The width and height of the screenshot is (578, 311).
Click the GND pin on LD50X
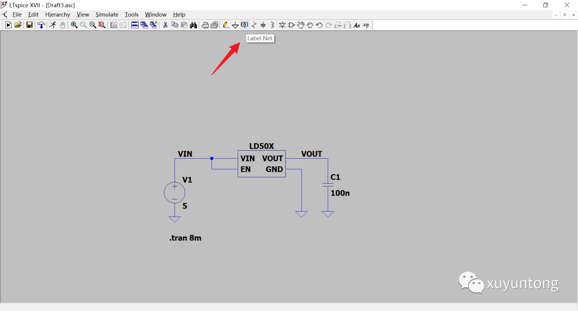(274, 169)
